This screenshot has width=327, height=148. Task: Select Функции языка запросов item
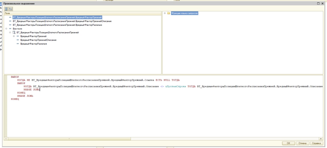point(185,13)
